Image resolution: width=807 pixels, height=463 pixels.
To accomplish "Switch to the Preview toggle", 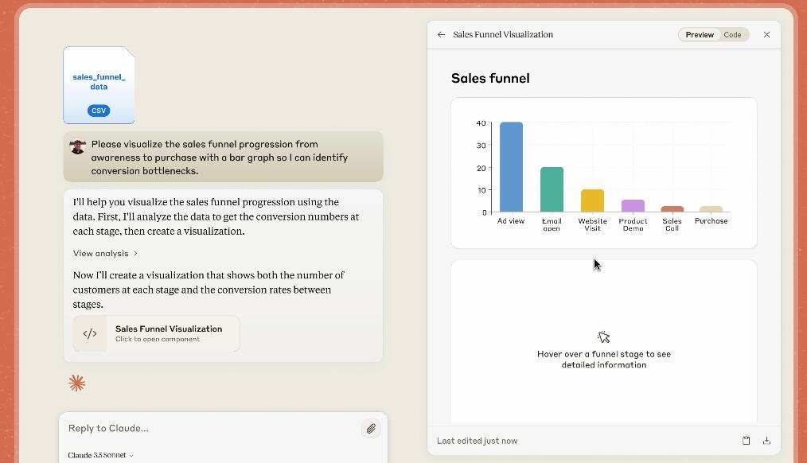I will click(x=700, y=35).
